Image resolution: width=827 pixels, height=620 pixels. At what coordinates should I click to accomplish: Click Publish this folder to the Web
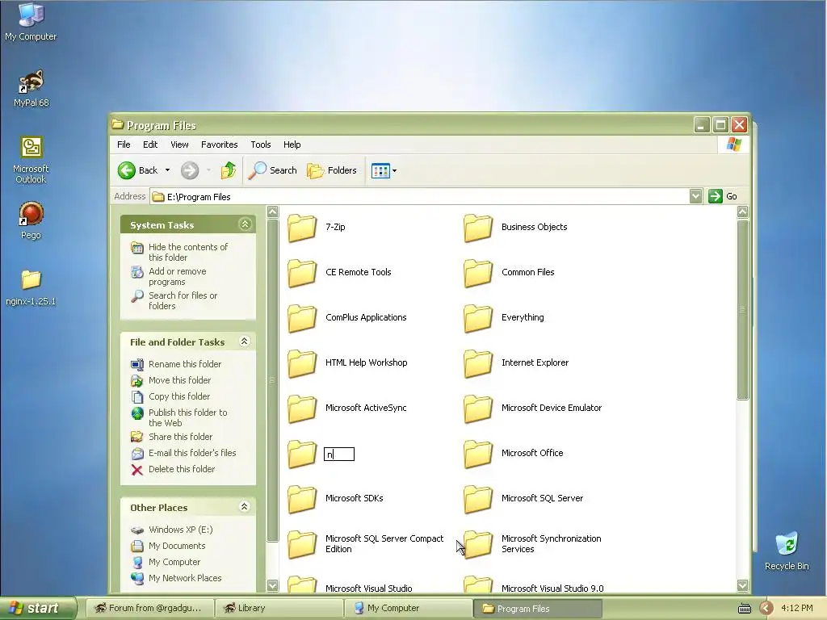click(x=187, y=417)
